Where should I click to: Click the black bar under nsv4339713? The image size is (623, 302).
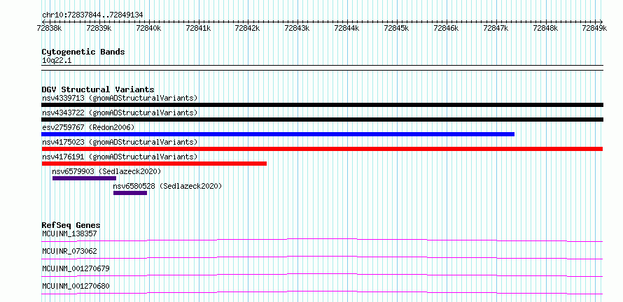point(322,105)
